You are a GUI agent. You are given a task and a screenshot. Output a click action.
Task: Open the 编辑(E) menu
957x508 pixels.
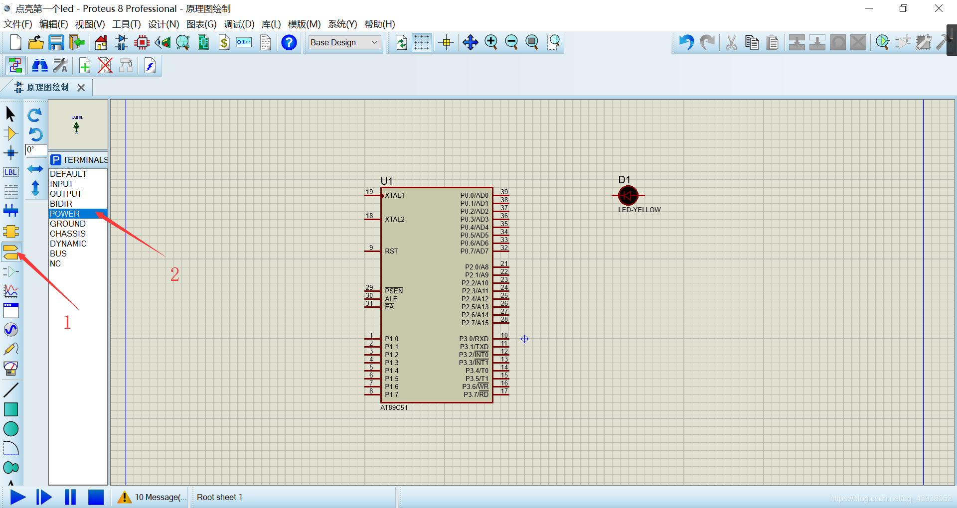(54, 24)
